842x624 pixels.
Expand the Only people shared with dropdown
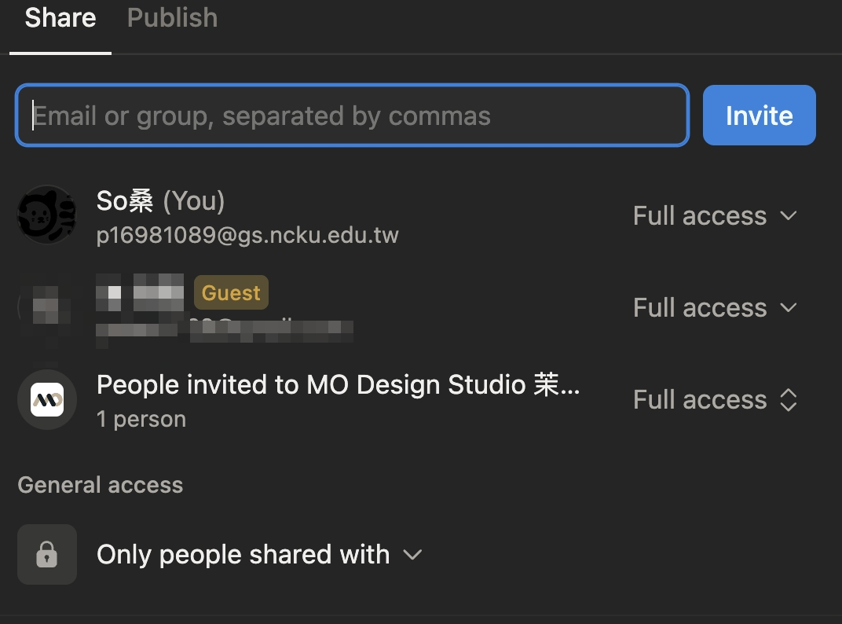[243, 554]
